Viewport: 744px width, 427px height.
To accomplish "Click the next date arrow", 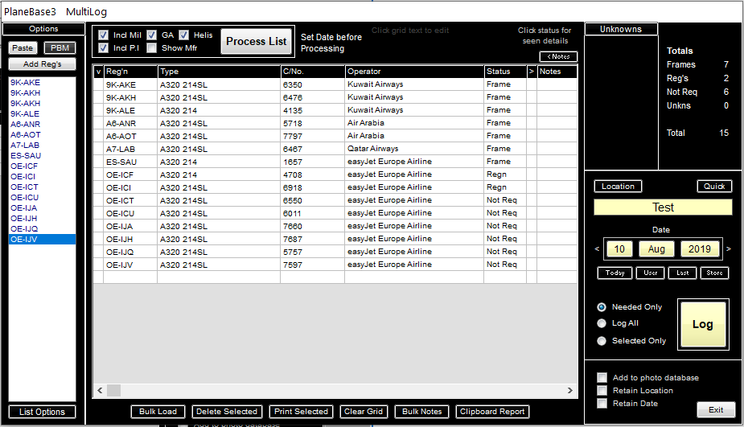I will point(728,249).
